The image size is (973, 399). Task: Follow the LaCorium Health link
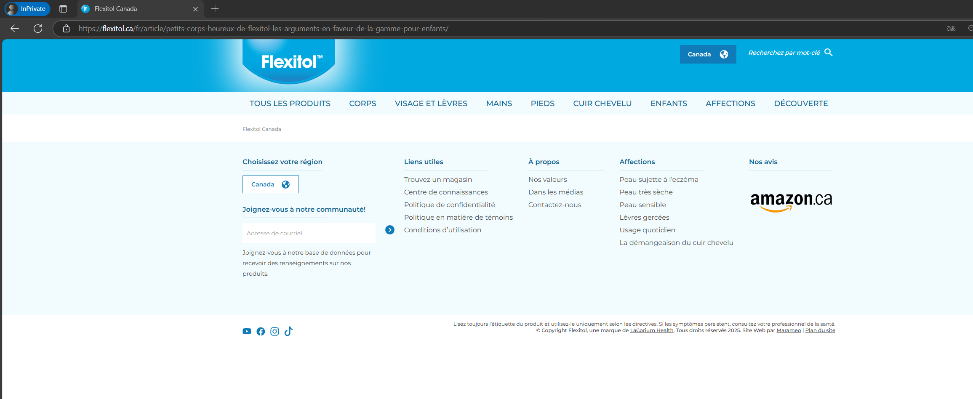coord(652,330)
